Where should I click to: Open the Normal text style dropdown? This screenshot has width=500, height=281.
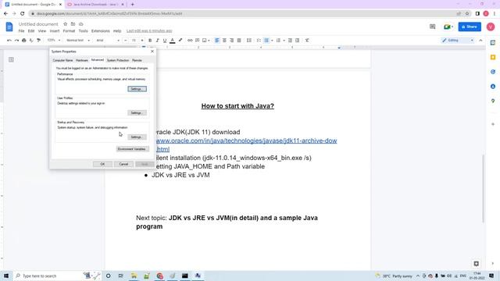tap(78, 41)
